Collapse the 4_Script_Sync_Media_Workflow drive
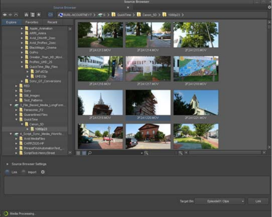This screenshot has width=272, height=217. pyautogui.click(x=11, y=134)
